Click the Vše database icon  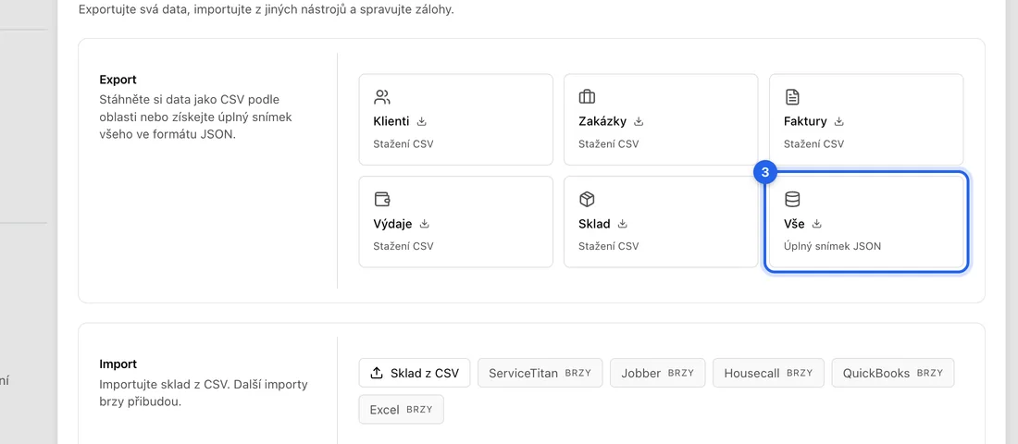tap(792, 199)
